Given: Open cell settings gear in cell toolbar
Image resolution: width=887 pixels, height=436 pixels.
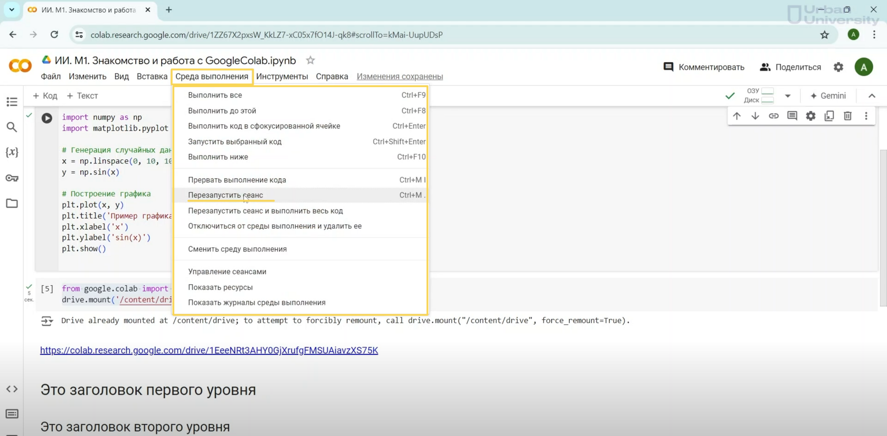Looking at the screenshot, I should click(810, 116).
